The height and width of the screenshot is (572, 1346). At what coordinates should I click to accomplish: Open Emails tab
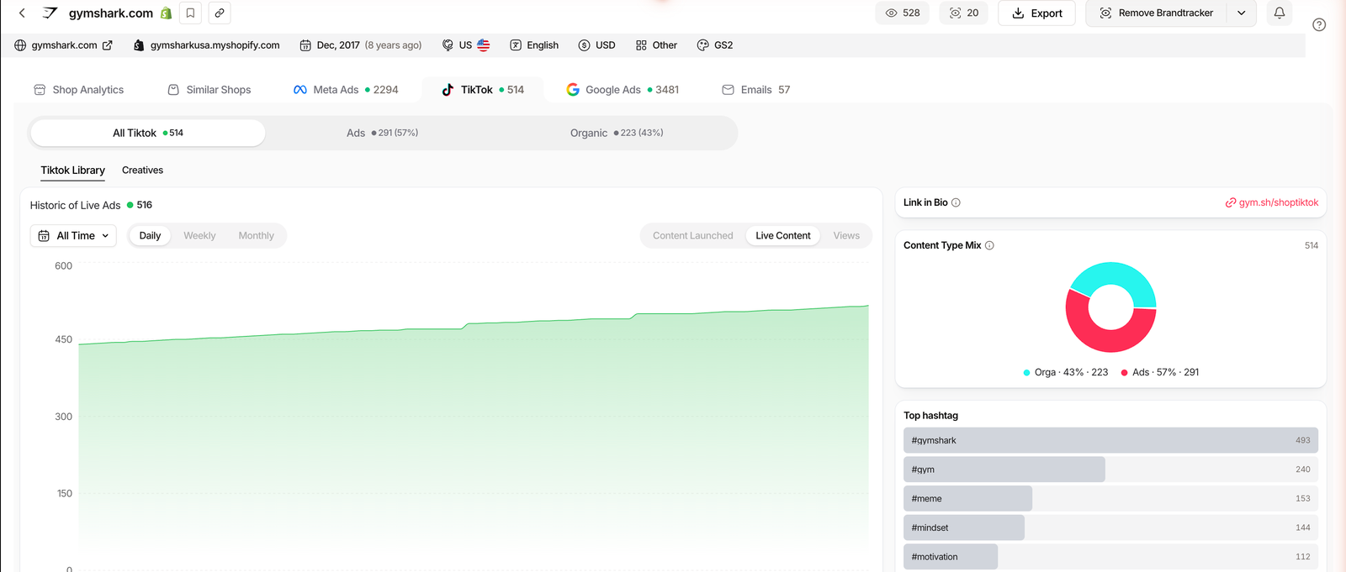(x=755, y=90)
